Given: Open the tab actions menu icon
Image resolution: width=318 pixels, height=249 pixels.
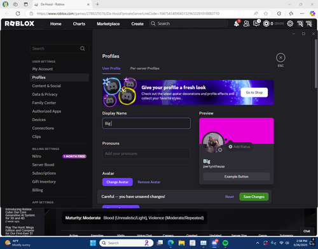Looking at the screenshot, I should 26,4.
